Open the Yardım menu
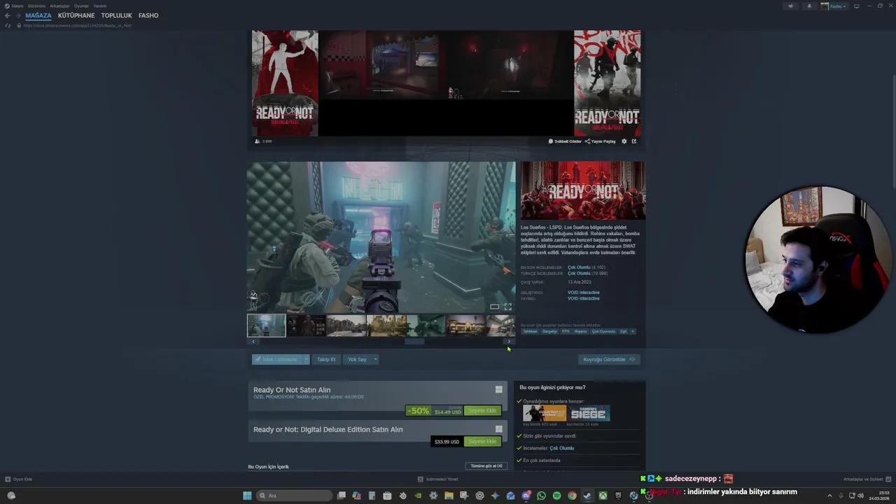896x504 pixels. pyautogui.click(x=100, y=6)
